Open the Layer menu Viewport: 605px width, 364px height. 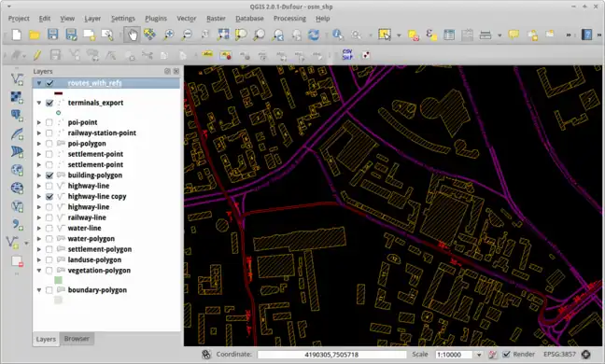coord(92,19)
